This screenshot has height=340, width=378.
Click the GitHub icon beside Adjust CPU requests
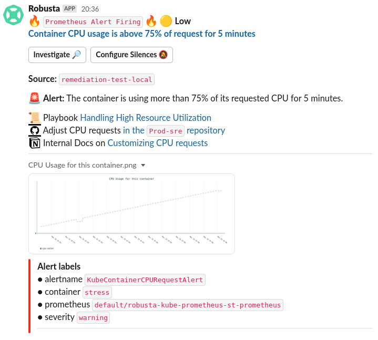pyautogui.click(x=35, y=130)
